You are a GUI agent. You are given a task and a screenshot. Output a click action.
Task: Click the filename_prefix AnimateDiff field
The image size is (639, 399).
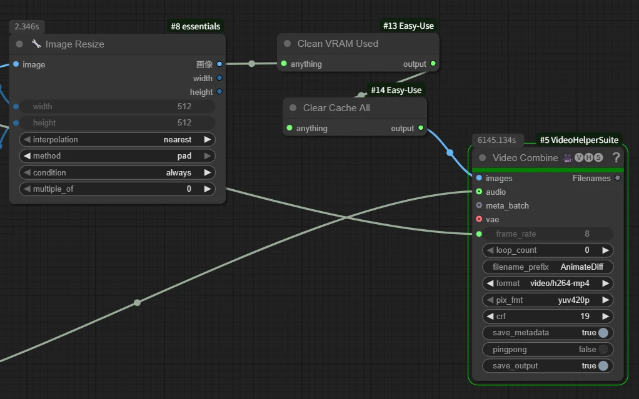click(548, 267)
